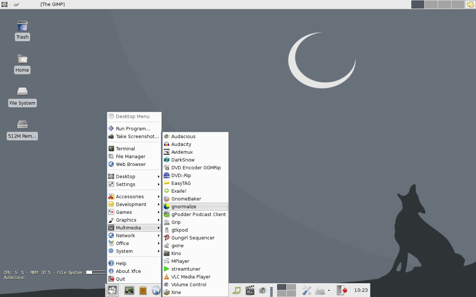
Task: Launch Gungirl Sequencer
Action: pyautogui.click(x=195, y=238)
